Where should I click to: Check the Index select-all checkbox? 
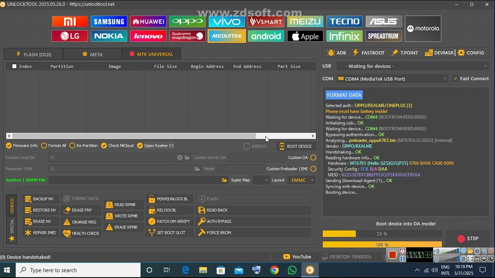[14, 66]
